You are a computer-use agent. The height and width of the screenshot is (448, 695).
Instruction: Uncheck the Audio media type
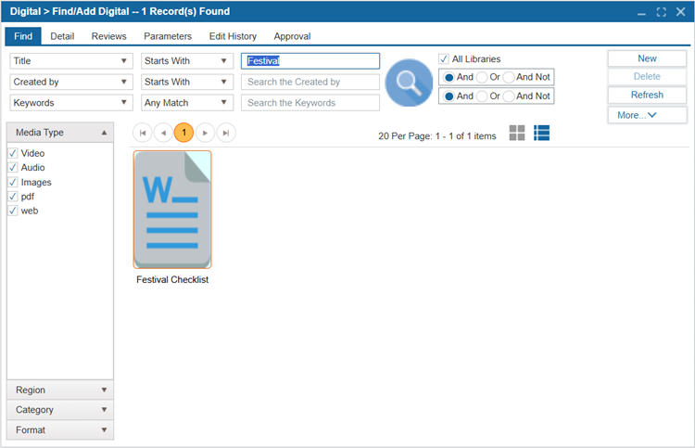point(13,168)
